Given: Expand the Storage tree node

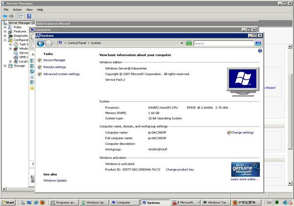Looking at the screenshot, I should pos(5,66).
